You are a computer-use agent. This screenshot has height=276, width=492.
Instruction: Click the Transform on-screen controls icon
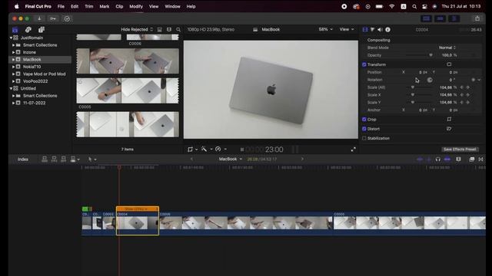tap(449, 64)
